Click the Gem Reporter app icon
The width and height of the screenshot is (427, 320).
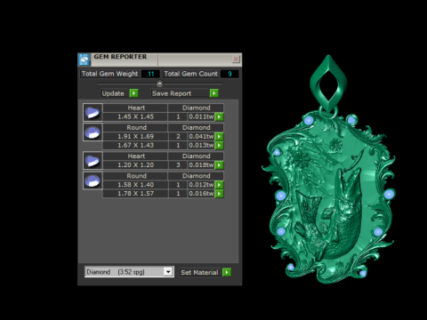pyautogui.click(x=84, y=60)
